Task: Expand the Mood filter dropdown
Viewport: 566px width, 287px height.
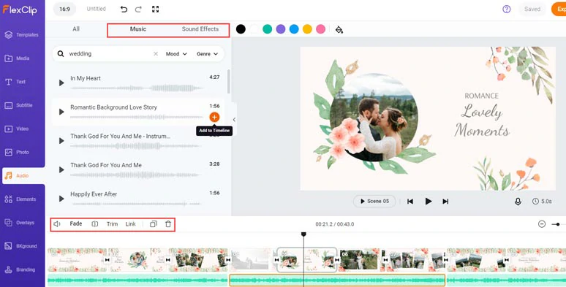Action: point(176,54)
